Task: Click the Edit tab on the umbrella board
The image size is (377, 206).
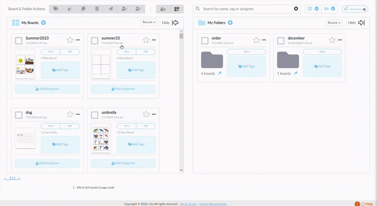Action: click(x=146, y=126)
